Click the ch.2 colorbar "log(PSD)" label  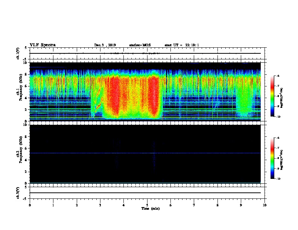click(281, 160)
